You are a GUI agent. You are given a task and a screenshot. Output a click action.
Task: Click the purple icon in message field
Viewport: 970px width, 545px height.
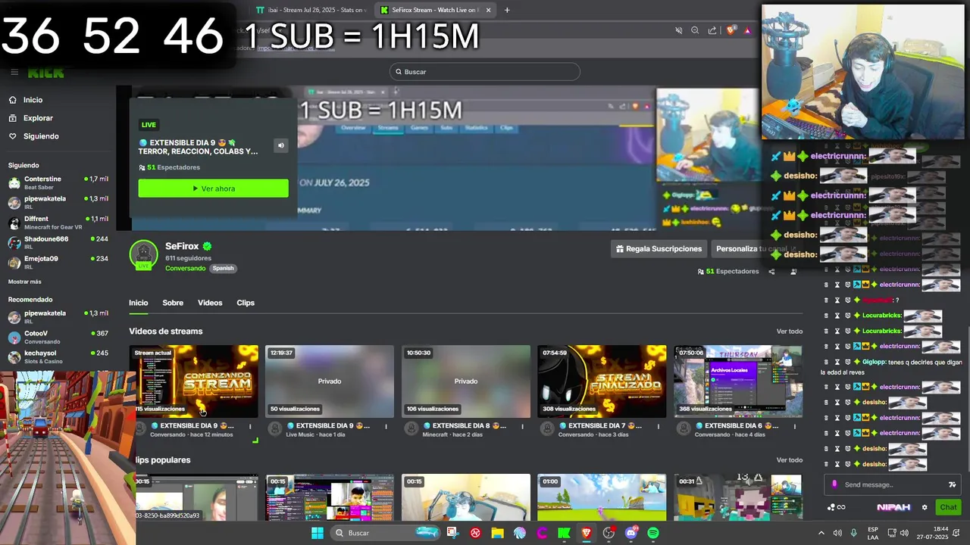tap(834, 484)
